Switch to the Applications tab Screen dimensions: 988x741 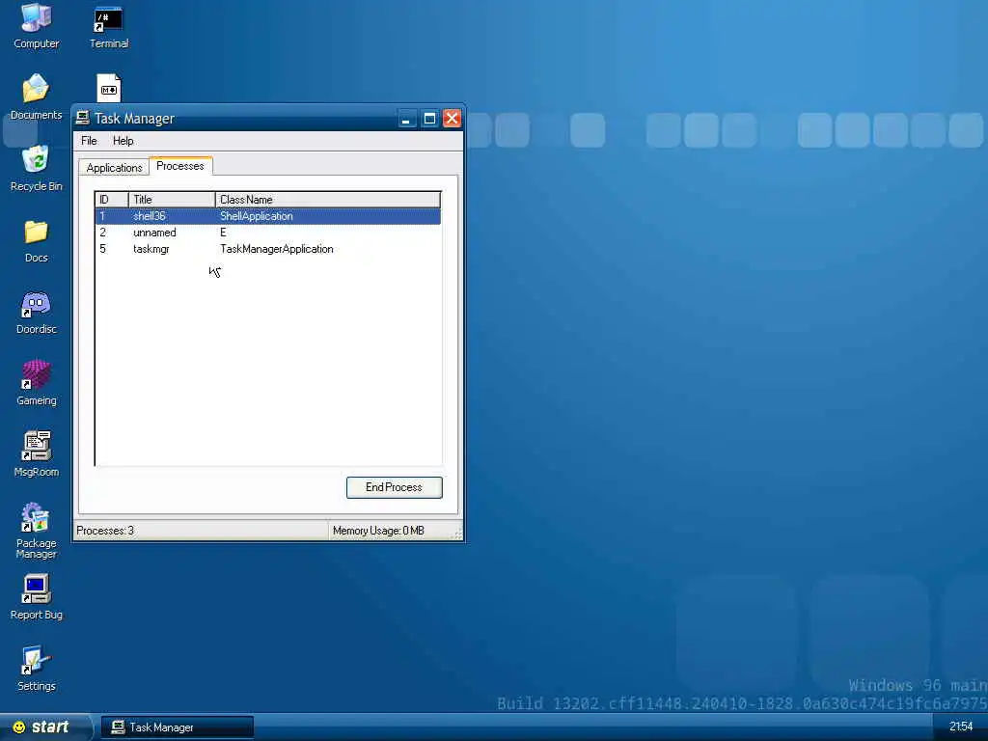[x=114, y=168]
